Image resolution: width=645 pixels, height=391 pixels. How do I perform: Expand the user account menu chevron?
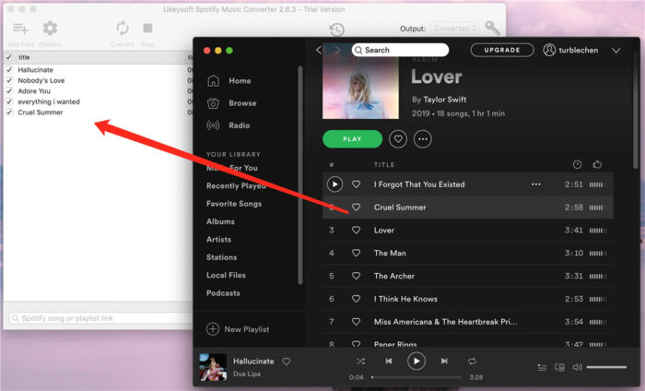click(x=616, y=50)
